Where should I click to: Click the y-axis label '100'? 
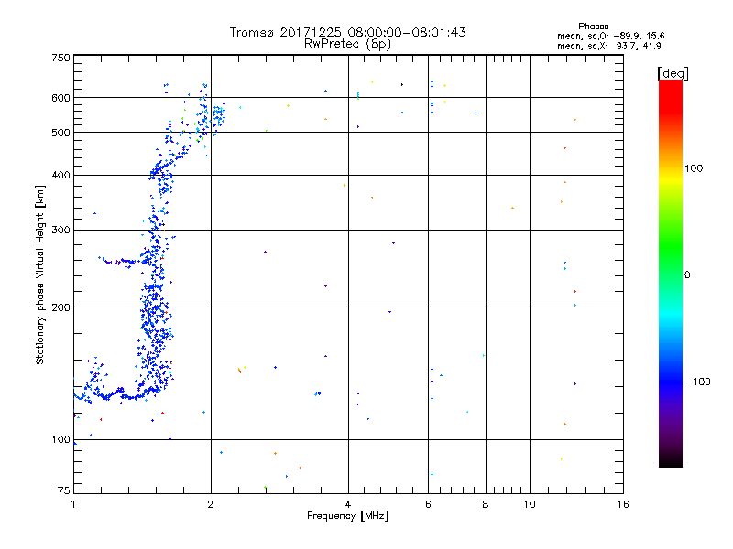tap(60, 440)
